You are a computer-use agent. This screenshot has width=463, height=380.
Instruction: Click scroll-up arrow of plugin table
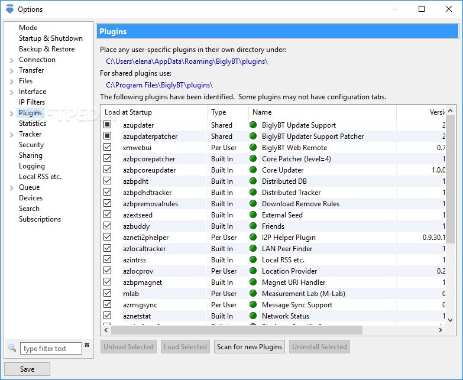coord(450,111)
